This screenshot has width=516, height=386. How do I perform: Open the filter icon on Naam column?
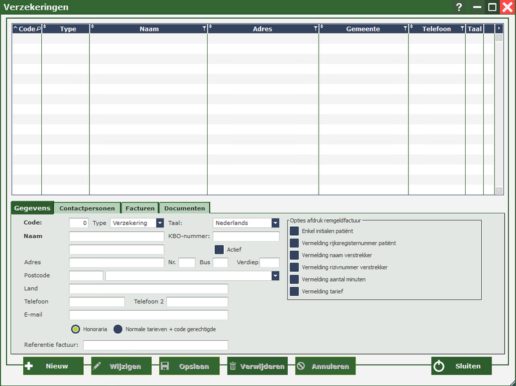(204, 29)
